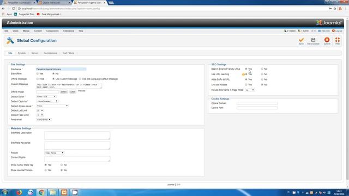
Task: Open the Default List Limit dropdown
Action: pos(40,111)
